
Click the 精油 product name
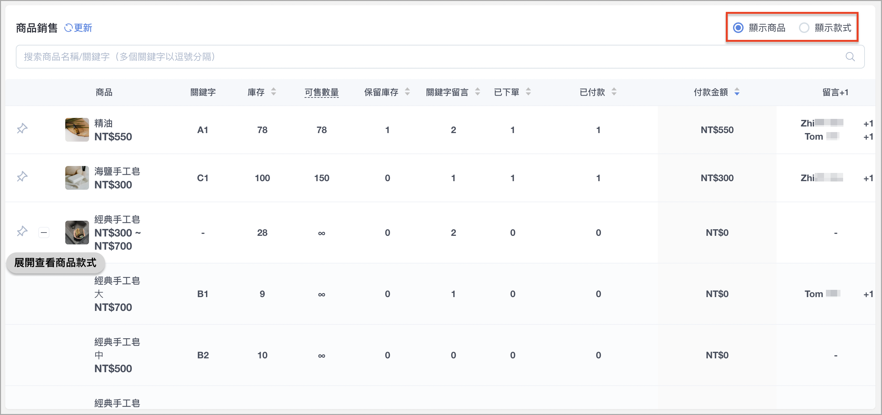[x=103, y=123]
